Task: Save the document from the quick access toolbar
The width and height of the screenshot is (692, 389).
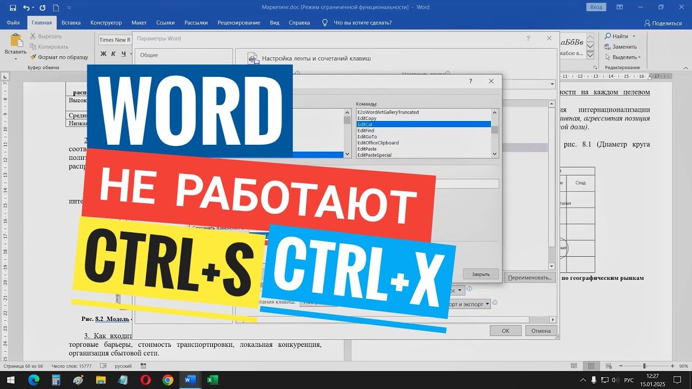Action: coord(12,8)
